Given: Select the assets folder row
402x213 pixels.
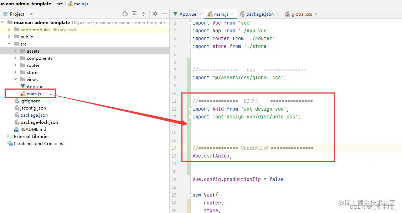Looking at the screenshot, I should (84, 51).
